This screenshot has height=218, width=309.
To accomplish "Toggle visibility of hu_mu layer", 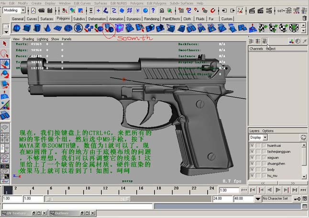I will pyautogui.click(x=252, y=176).
